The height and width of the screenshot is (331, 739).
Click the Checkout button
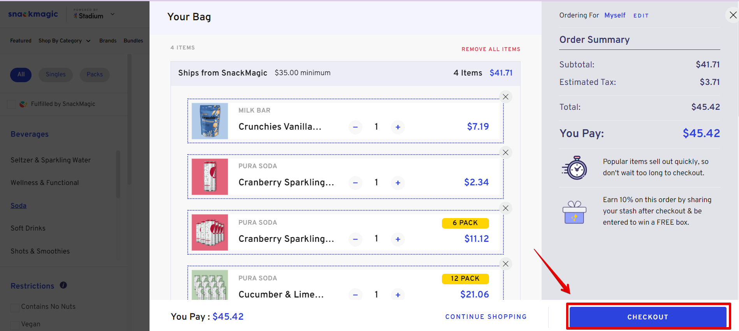pos(648,317)
